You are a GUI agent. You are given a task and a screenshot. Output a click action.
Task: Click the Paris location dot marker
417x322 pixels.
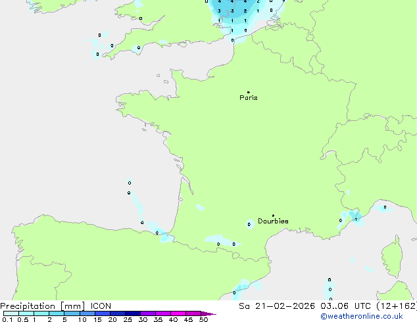(x=249, y=92)
